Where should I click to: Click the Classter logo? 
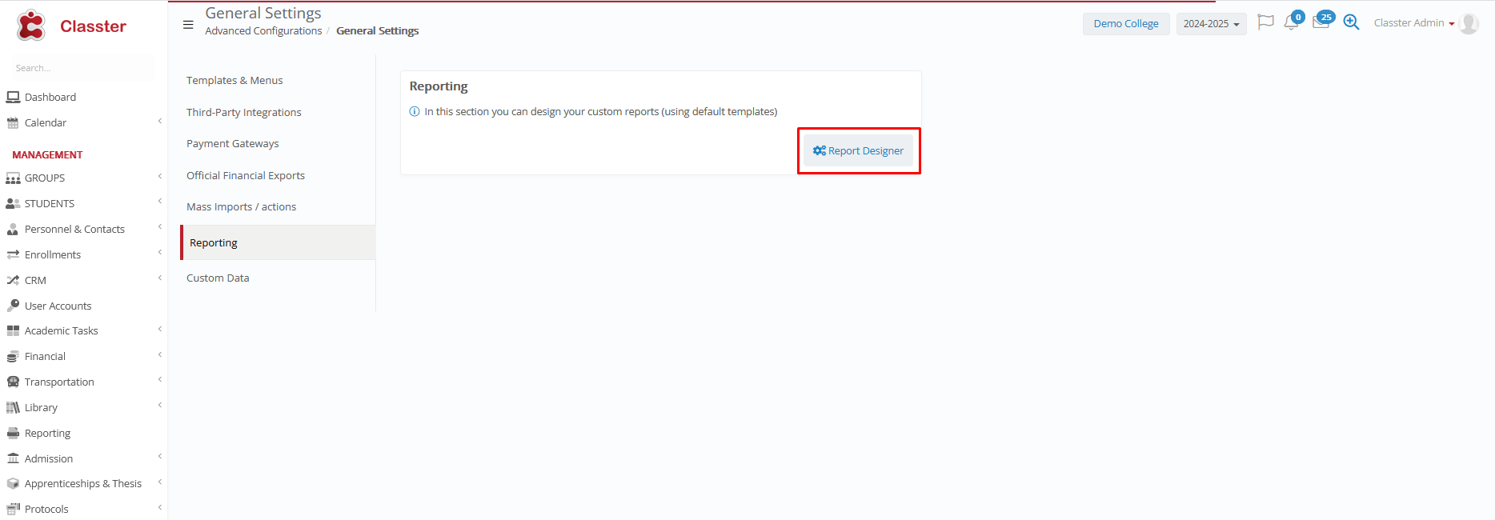[71, 26]
